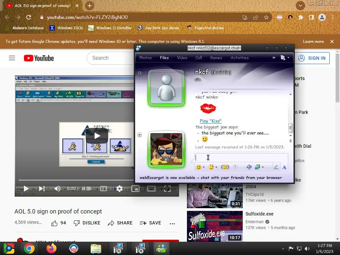This screenshot has height=255, width=340.
Task: Reload the page in Chrome
Action: [x=29, y=17]
